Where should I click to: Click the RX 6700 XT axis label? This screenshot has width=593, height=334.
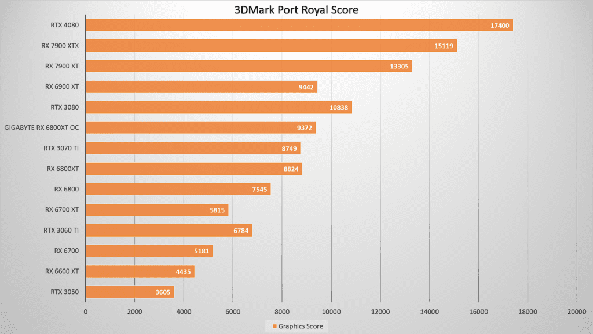[x=62, y=210]
